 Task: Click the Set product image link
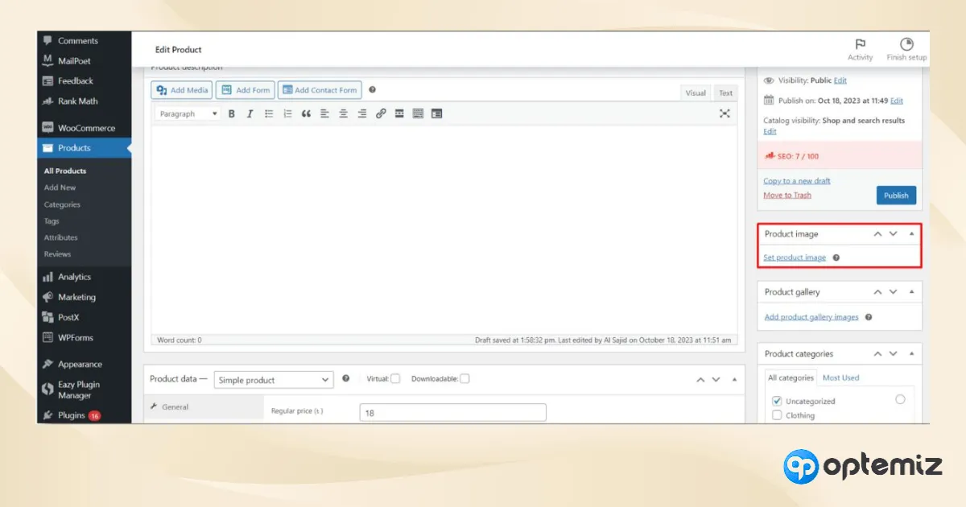[795, 258]
